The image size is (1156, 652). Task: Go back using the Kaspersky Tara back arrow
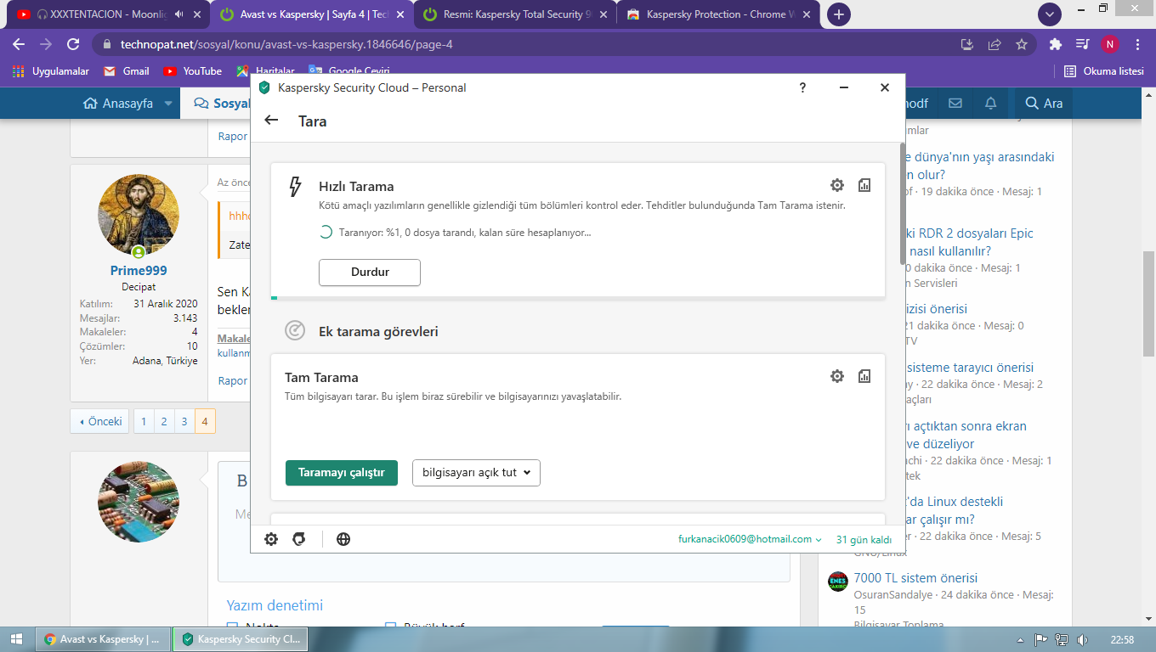[271, 121]
